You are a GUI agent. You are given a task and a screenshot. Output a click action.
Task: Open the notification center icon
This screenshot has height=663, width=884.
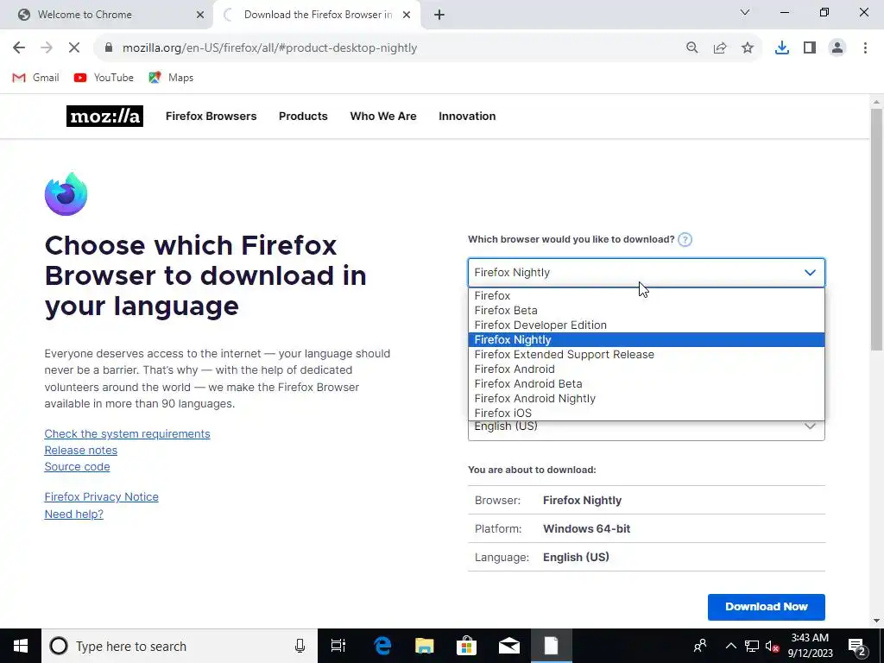coord(857,646)
